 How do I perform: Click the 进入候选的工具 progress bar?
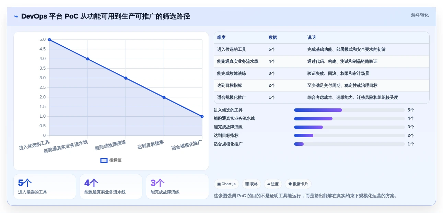pyautogui.click(x=349, y=110)
